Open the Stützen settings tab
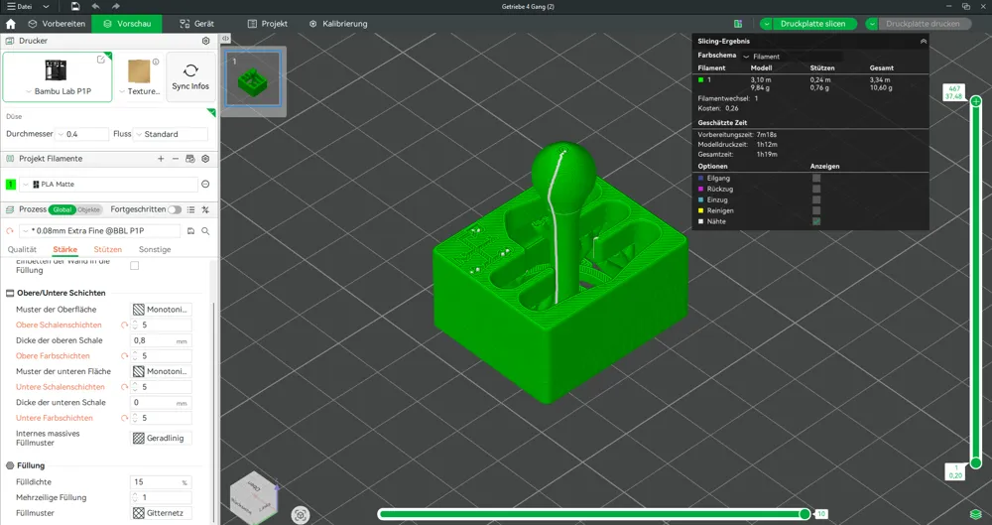This screenshot has height=525, width=992. tap(107, 250)
